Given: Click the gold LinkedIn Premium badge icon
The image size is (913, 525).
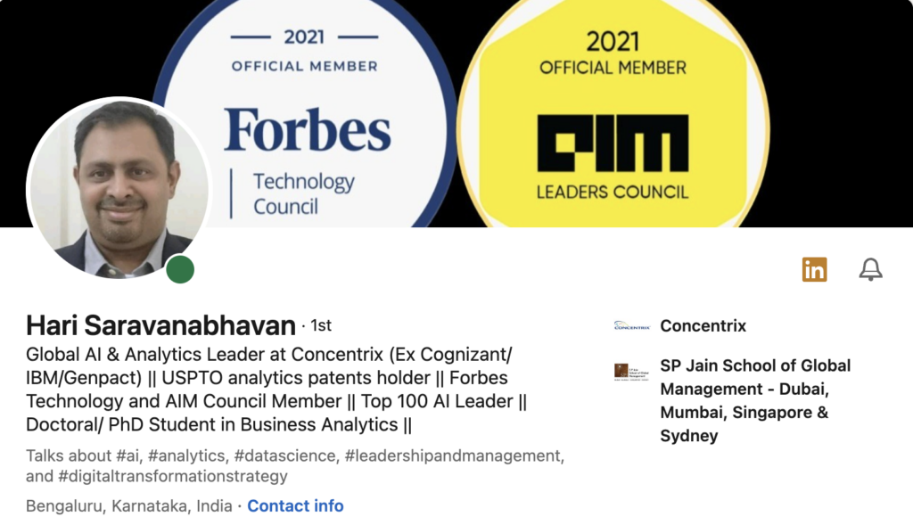Looking at the screenshot, I should coord(814,269).
